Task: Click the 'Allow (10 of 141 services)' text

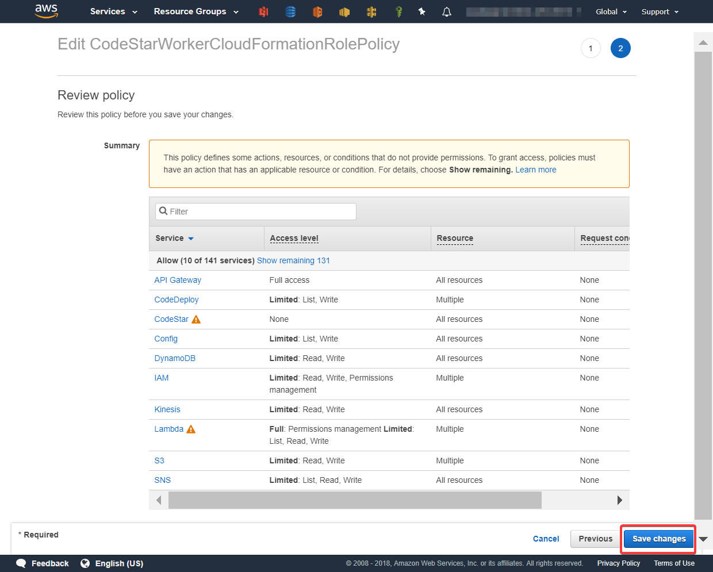Action: point(205,260)
